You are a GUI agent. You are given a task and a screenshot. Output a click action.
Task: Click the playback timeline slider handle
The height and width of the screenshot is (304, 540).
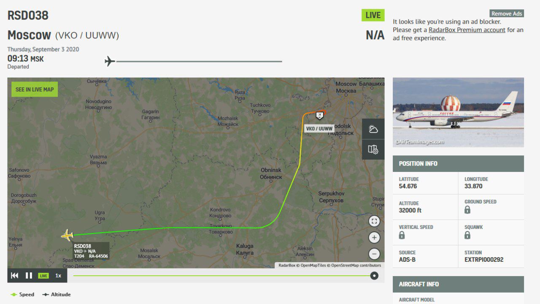tap(374, 276)
